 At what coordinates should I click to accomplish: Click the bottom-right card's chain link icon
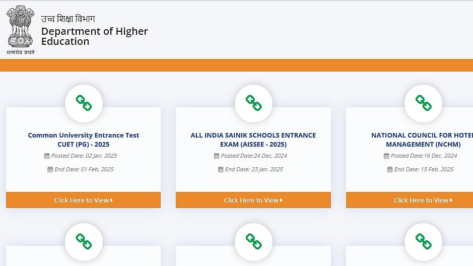(x=423, y=241)
